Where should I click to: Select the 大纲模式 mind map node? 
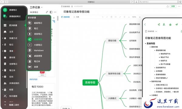[x=112, y=98]
